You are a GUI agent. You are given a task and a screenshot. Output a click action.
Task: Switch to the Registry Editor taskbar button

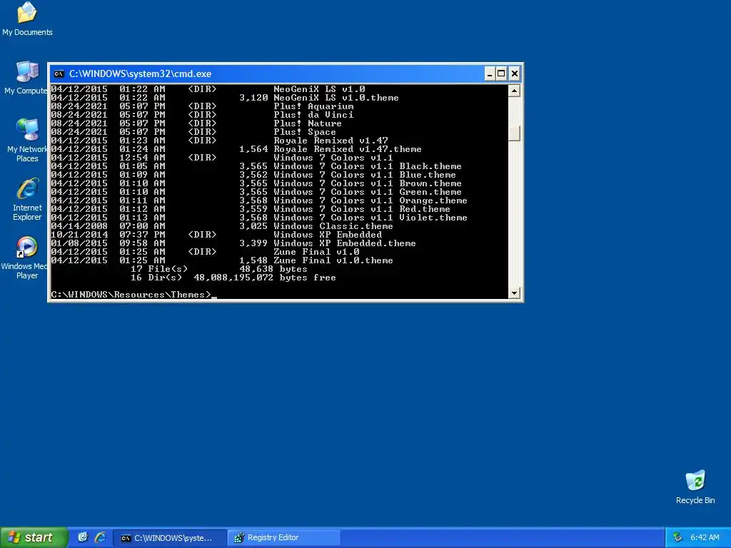[x=283, y=537]
